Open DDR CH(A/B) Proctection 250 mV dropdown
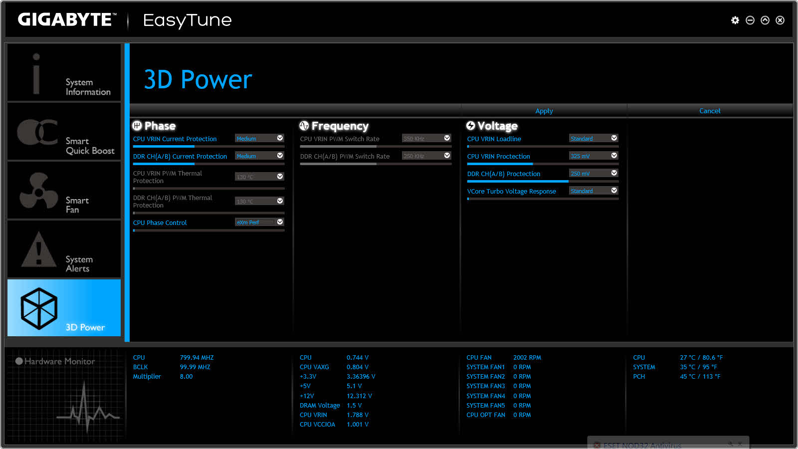798x449 pixels. tap(594, 173)
